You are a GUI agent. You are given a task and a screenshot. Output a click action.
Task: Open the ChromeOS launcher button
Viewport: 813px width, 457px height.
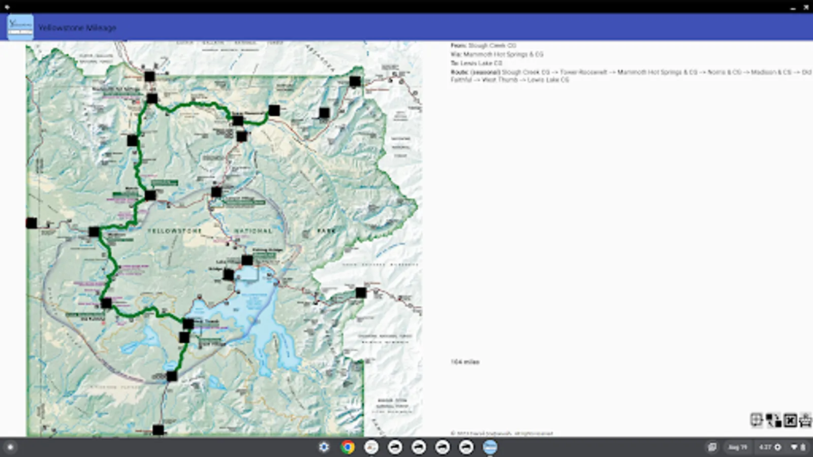point(10,447)
